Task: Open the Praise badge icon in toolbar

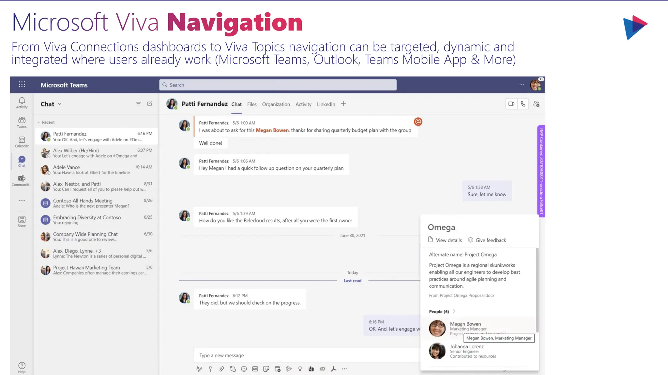Action: (300, 369)
